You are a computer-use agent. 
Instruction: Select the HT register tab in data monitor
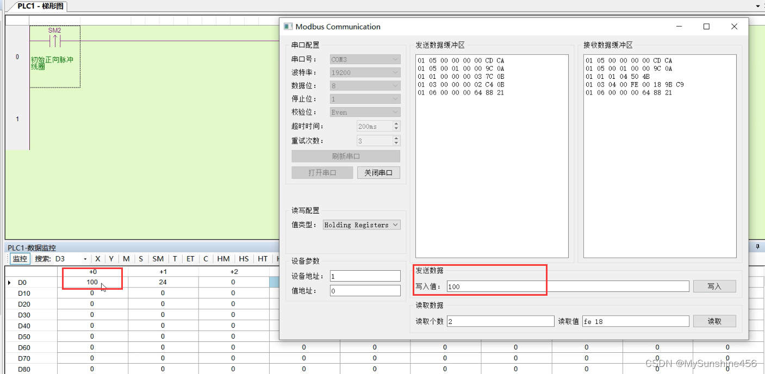(x=263, y=259)
